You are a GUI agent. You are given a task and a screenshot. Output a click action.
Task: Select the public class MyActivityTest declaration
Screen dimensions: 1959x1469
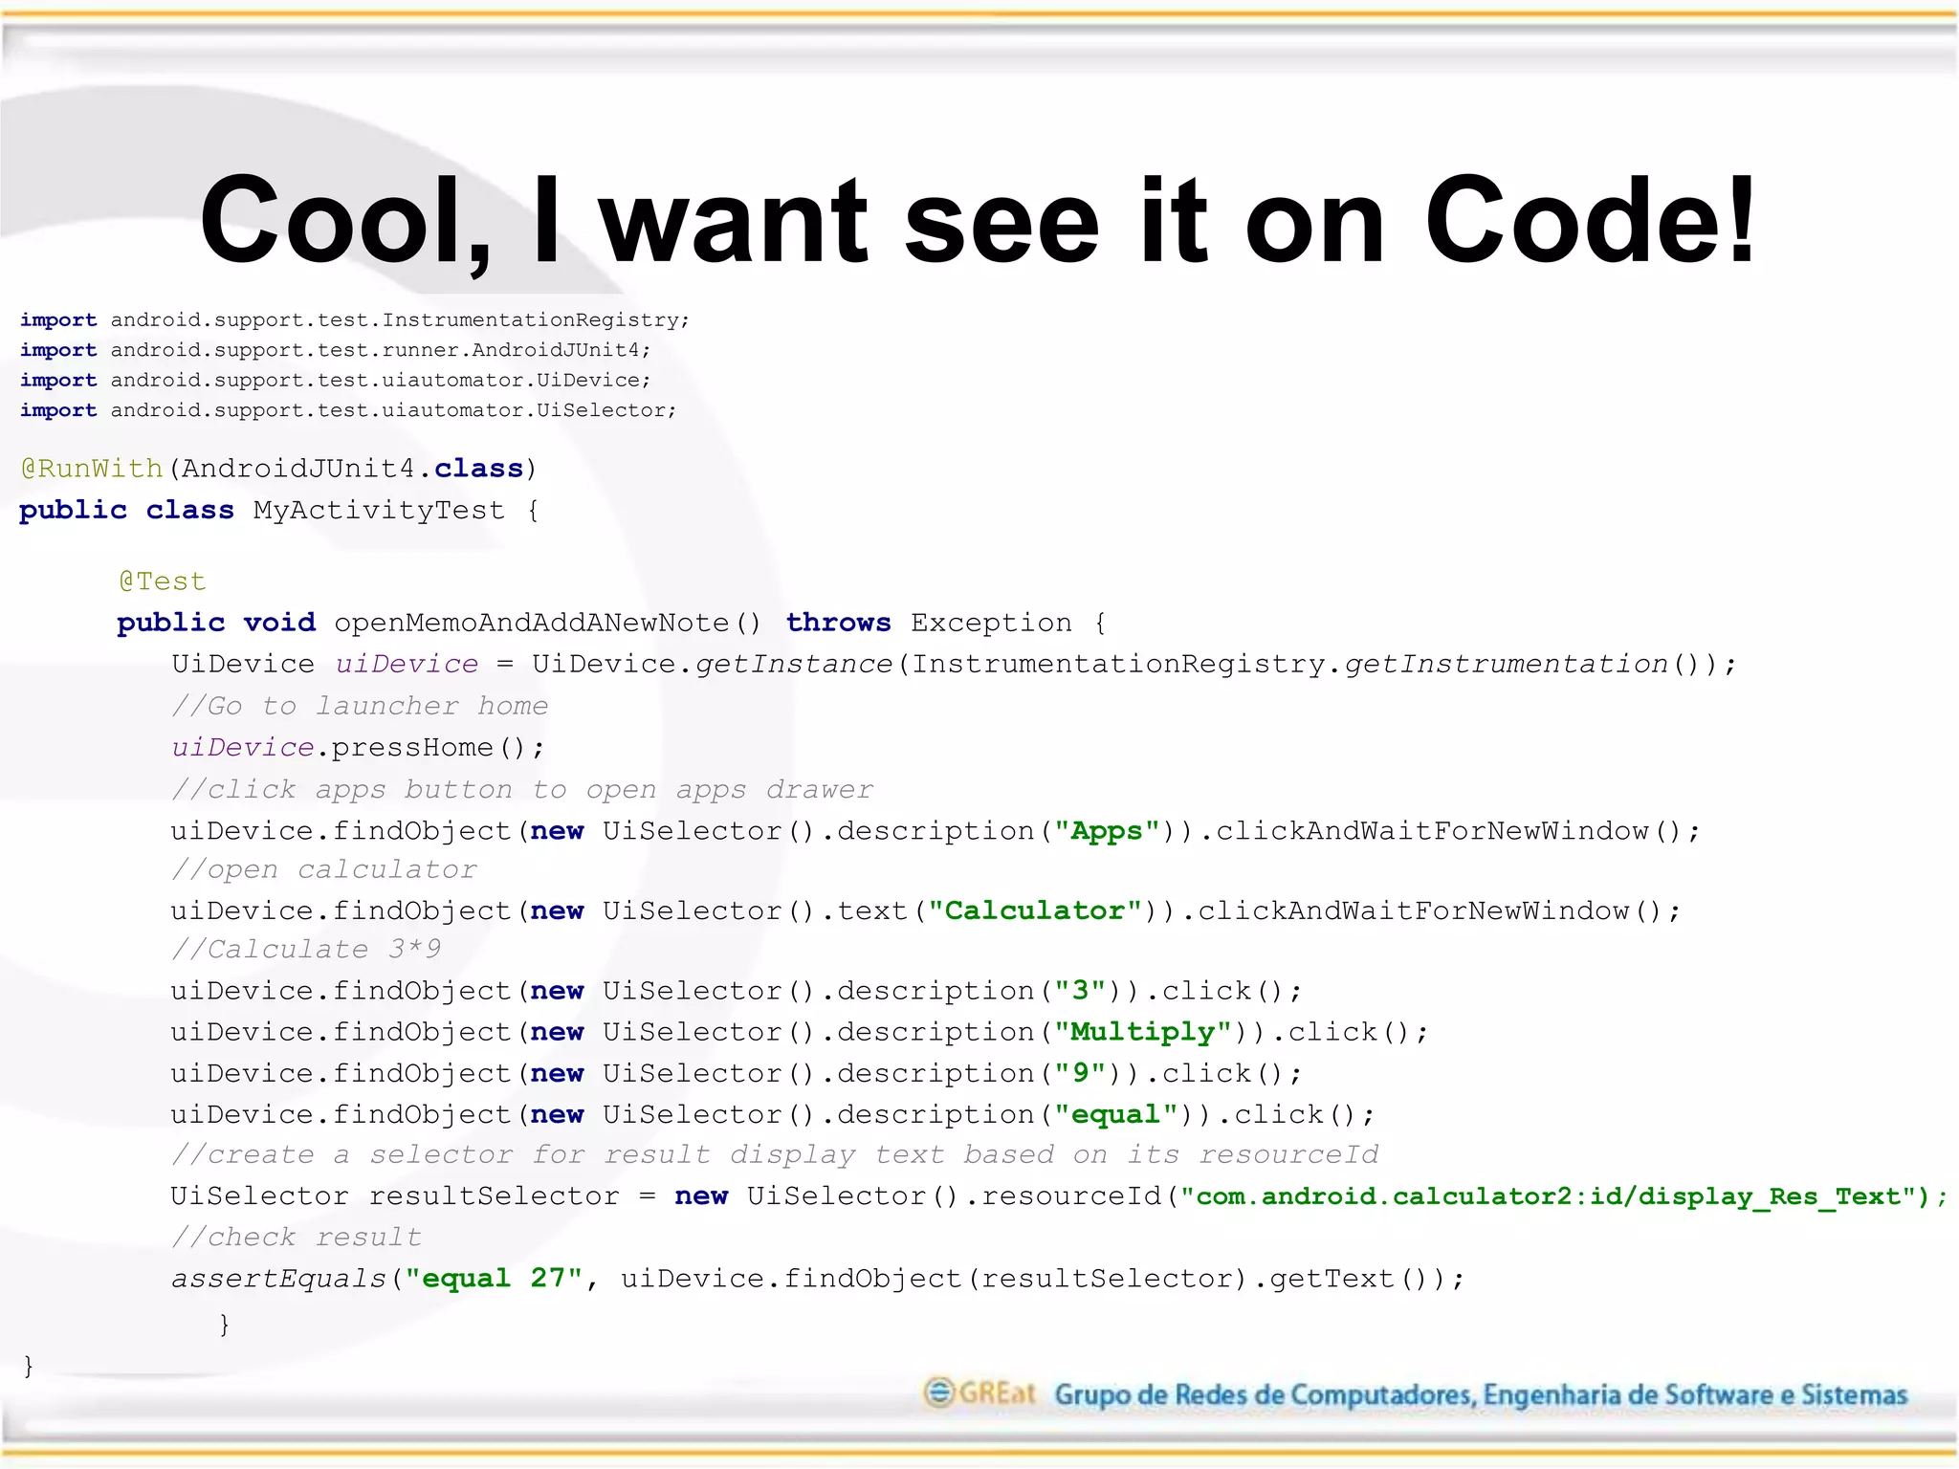point(279,511)
